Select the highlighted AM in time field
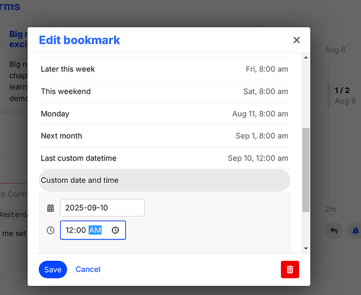 tap(95, 230)
